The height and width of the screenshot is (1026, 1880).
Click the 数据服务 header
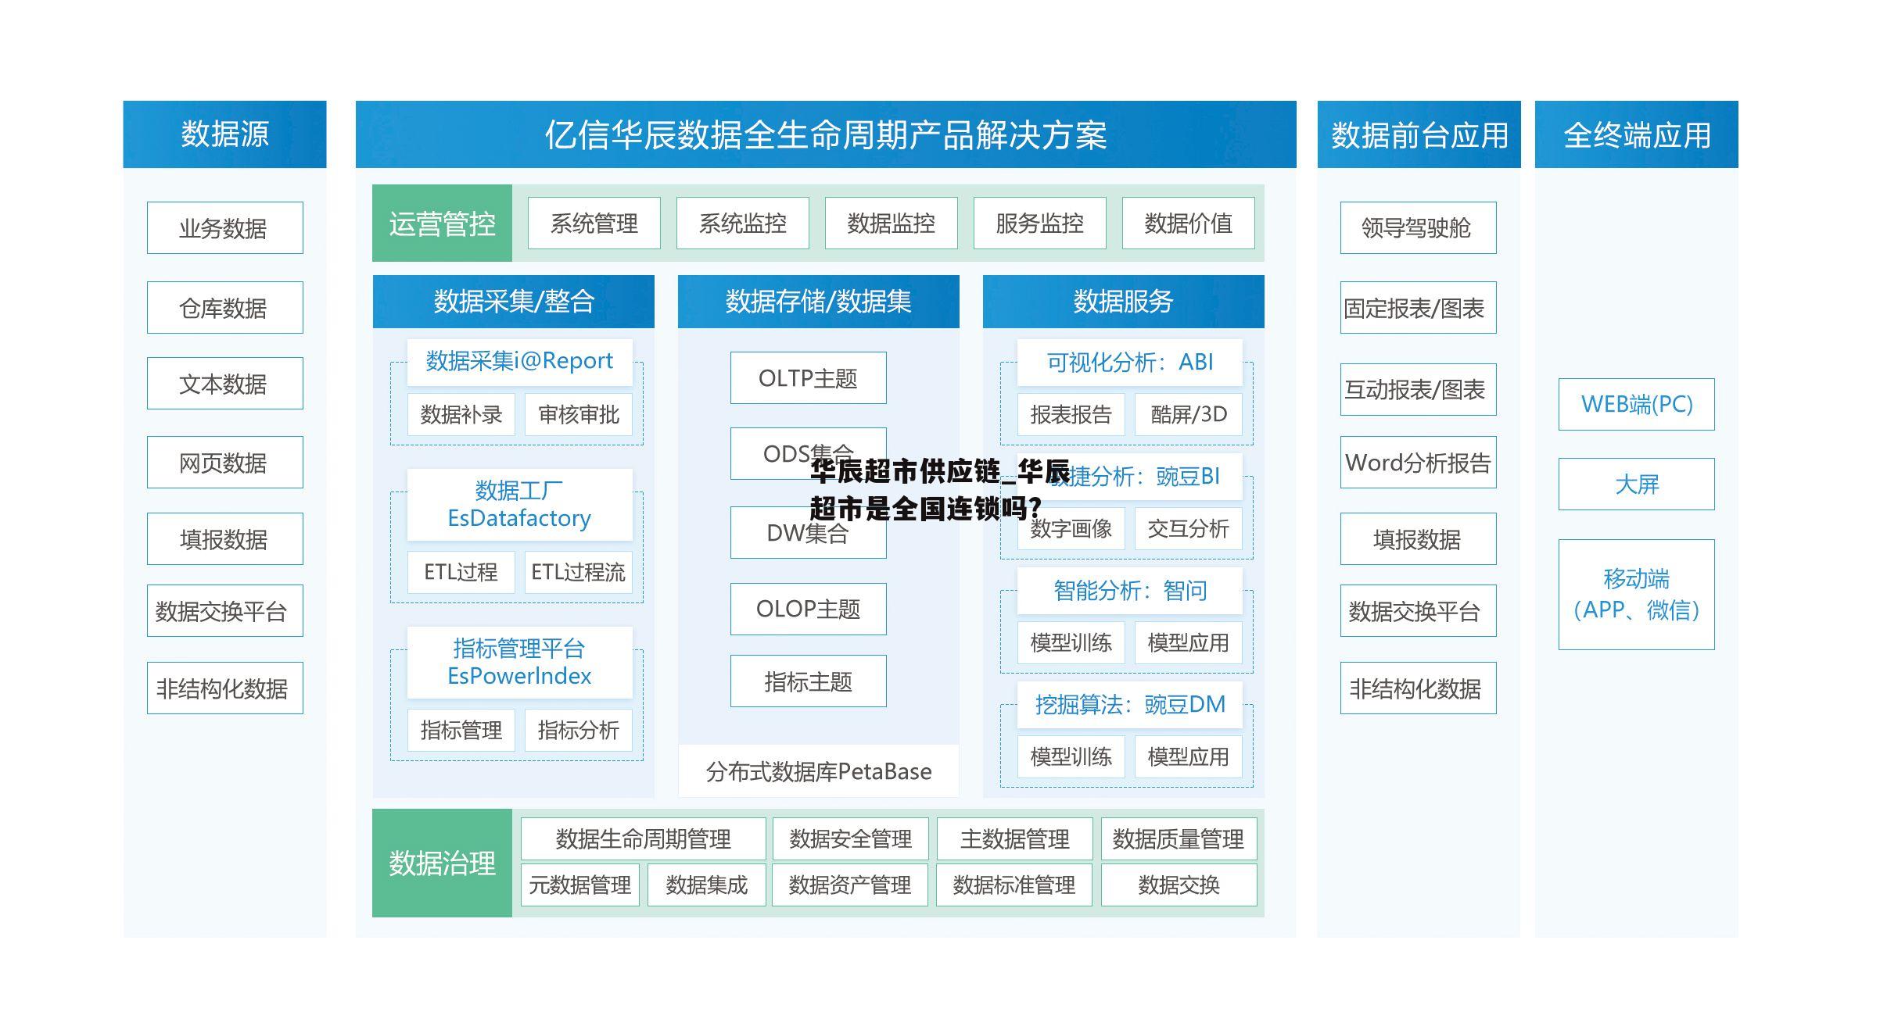1124,301
